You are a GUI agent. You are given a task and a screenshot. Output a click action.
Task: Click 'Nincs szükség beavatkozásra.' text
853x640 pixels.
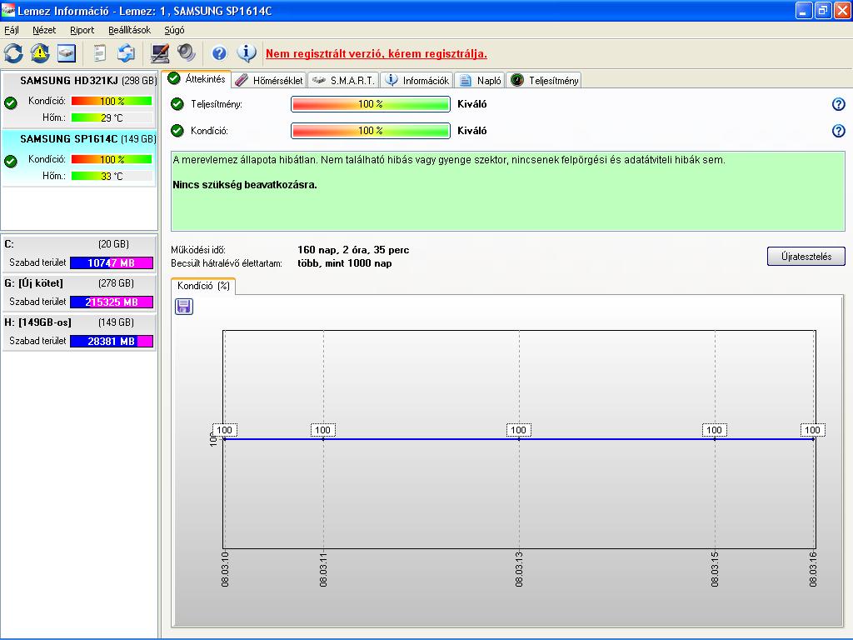(x=244, y=185)
